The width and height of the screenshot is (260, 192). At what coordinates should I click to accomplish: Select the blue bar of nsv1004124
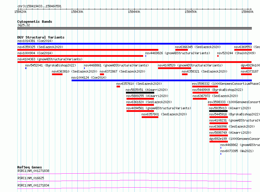pos(162,80)
